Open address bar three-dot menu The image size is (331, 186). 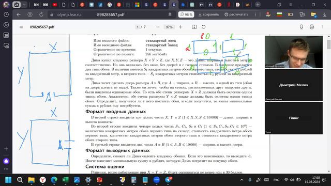255,14
